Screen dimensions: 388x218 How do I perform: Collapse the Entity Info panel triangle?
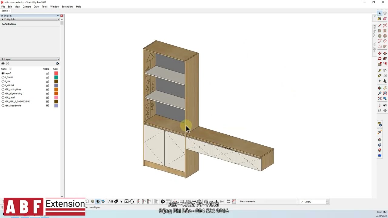[2, 19]
